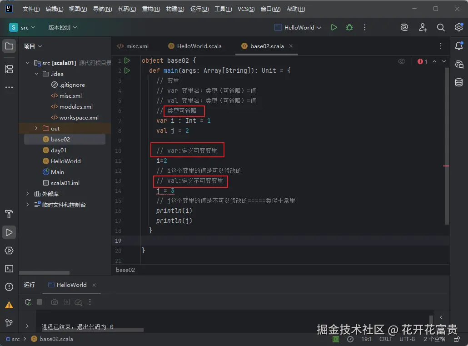The image size is (468, 346).
Task: Click run gutter arrow beside object base02
Action: pos(127,60)
